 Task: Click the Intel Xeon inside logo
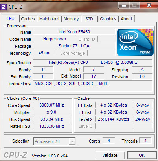(x=135, y=42)
